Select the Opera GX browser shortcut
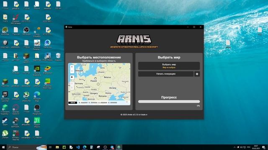This screenshot has height=150, width=268. tap(16, 110)
